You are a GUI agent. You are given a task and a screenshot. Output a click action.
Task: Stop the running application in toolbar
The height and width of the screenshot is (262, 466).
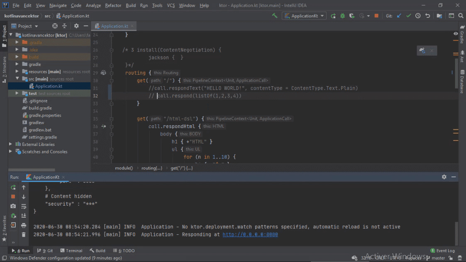click(376, 16)
